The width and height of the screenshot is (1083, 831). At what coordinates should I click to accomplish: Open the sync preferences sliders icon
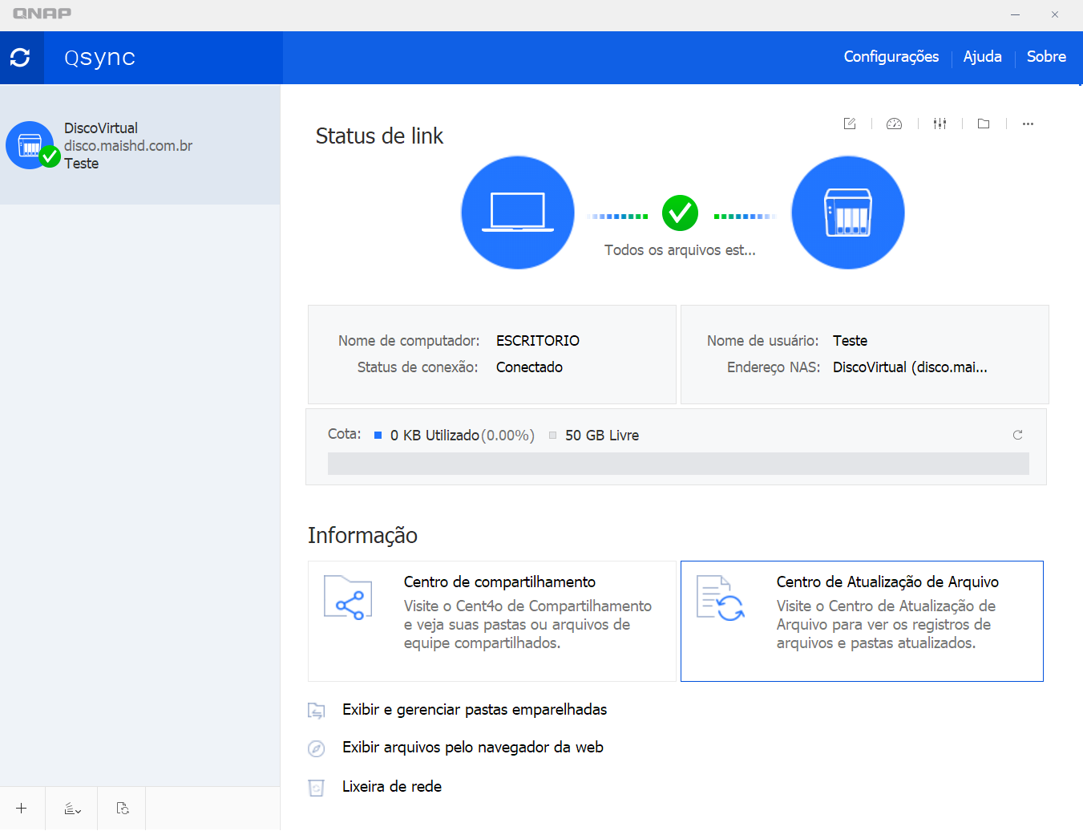[939, 124]
